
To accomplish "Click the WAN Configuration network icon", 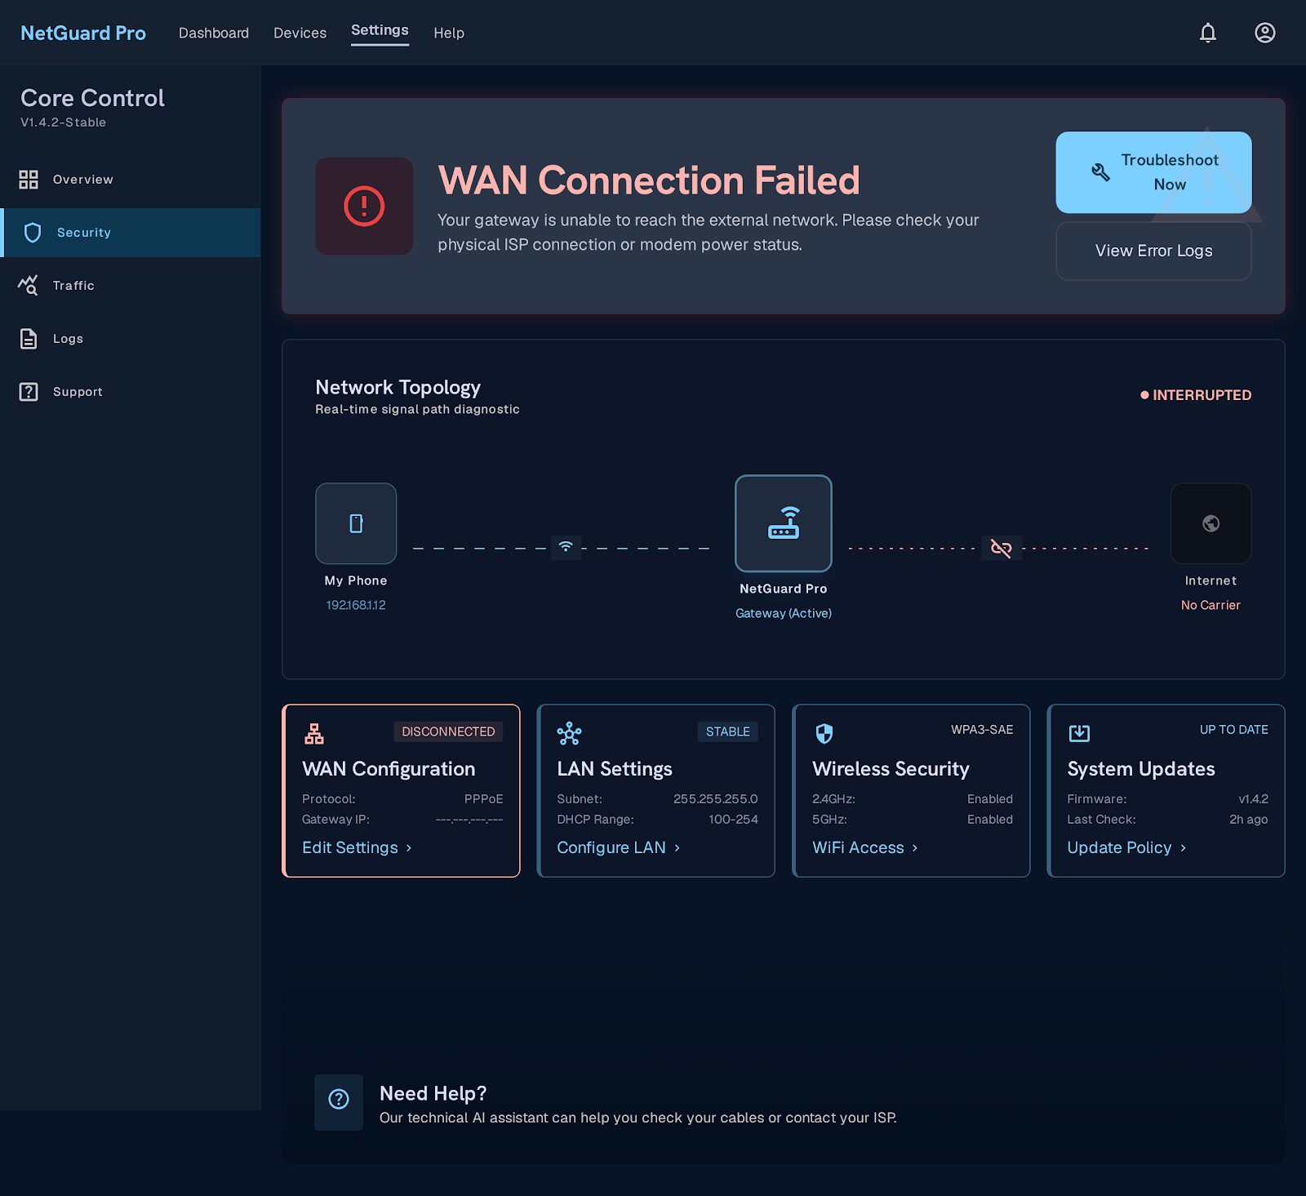I will [314, 733].
